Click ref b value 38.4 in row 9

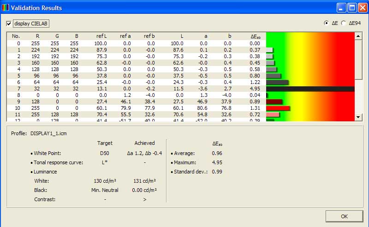pos(149,102)
